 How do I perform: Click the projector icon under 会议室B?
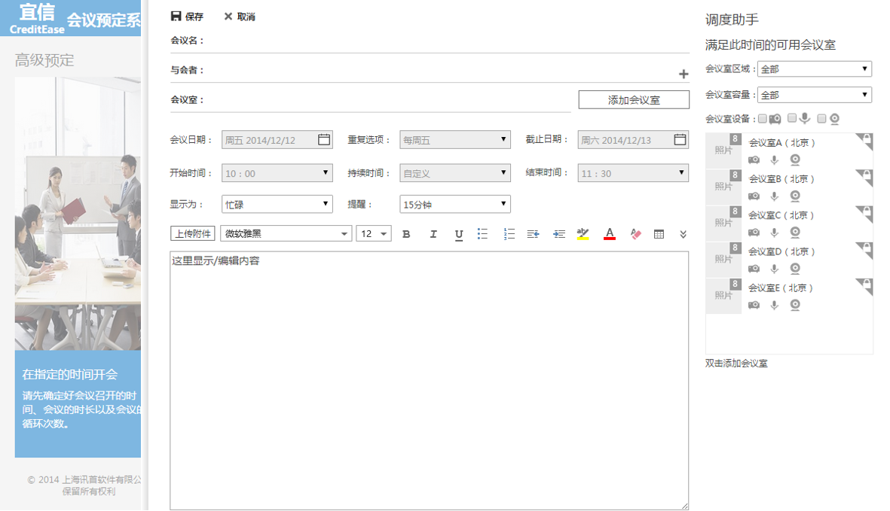[x=754, y=196]
